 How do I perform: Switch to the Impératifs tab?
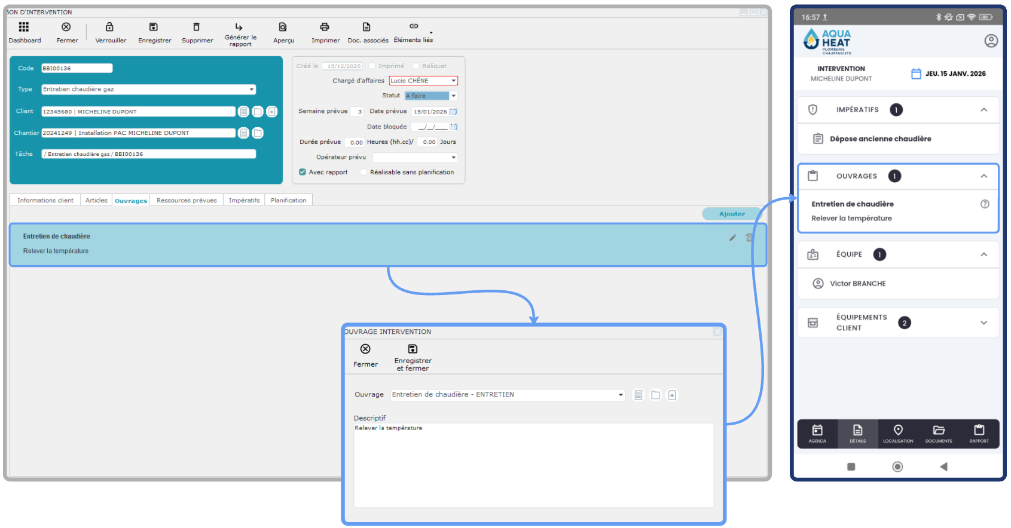click(244, 201)
